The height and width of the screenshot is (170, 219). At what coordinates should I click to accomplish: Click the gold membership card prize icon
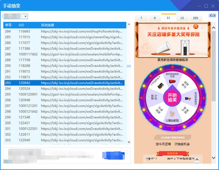pos(161,86)
